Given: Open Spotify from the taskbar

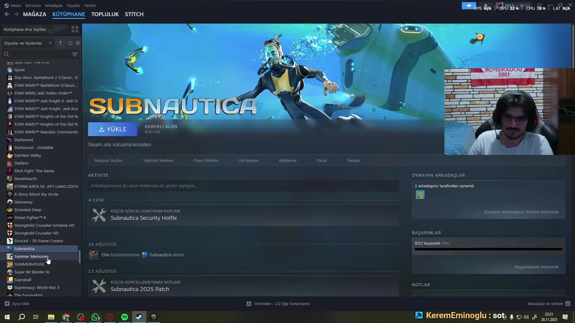Looking at the screenshot, I should [x=124, y=317].
